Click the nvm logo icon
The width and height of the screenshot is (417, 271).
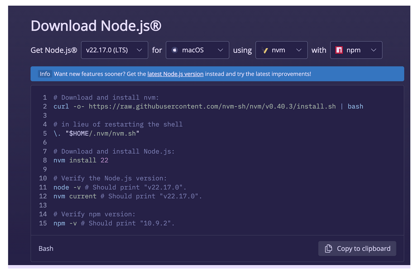265,50
